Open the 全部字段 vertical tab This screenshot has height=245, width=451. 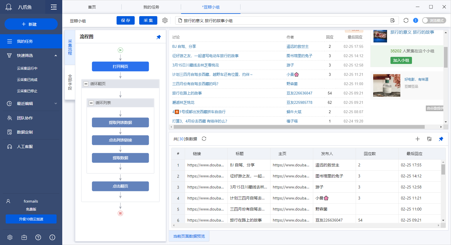[70, 82]
